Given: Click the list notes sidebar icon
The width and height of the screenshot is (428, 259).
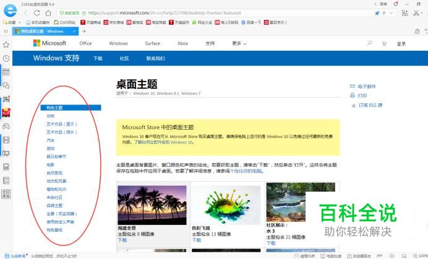Looking at the screenshot, I should click(x=6, y=180).
